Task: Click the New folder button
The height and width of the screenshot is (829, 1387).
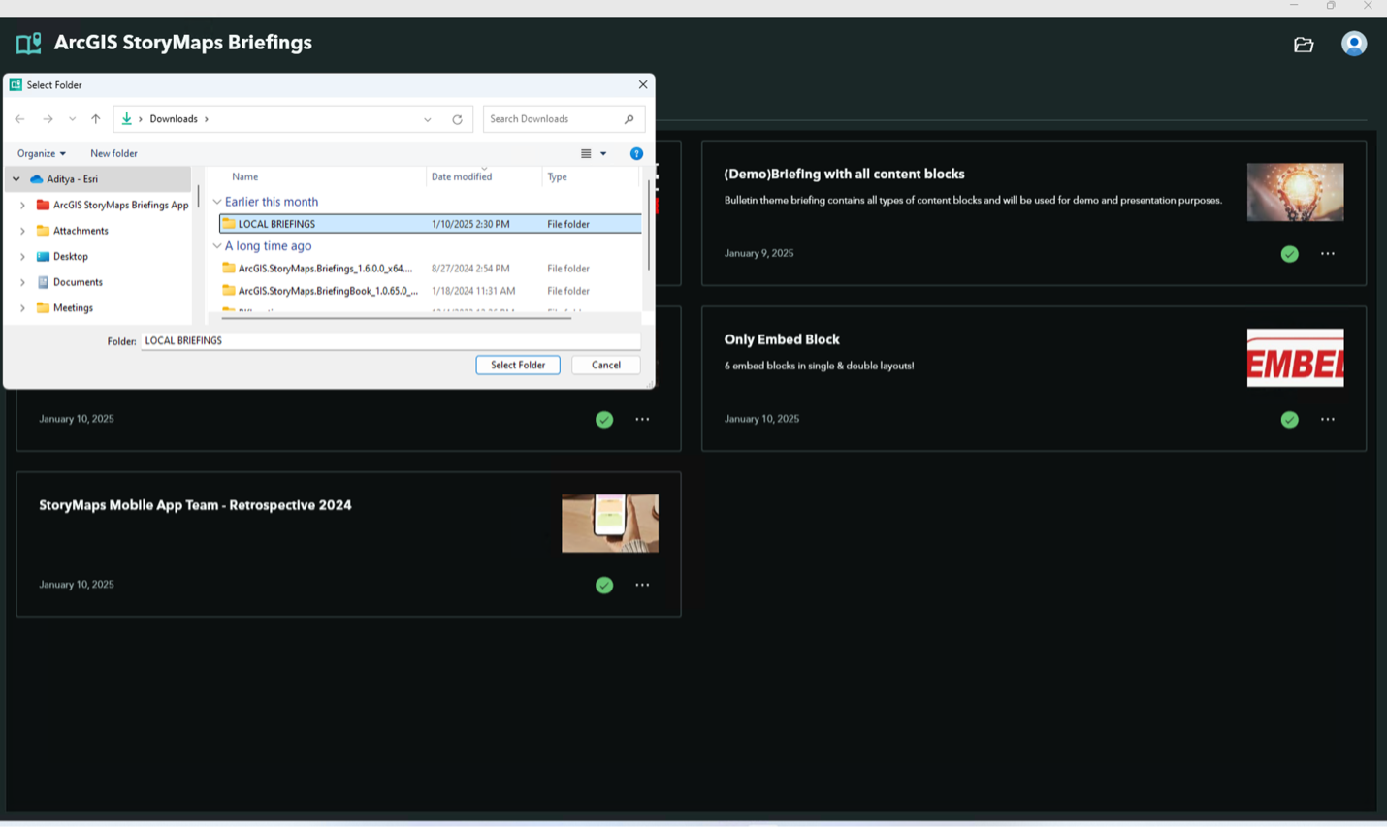Action: pyautogui.click(x=113, y=153)
